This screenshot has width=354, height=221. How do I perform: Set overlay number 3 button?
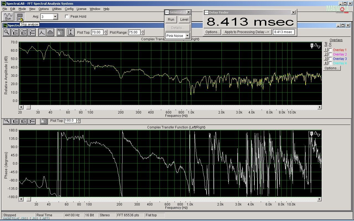[326, 59]
